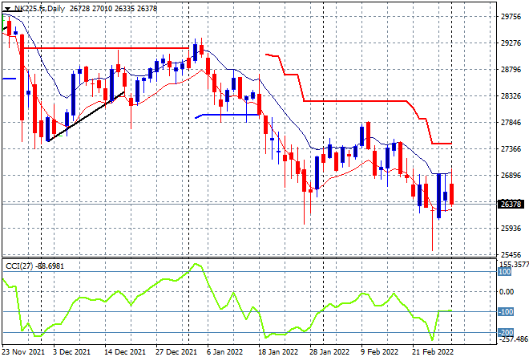The width and height of the screenshot is (529, 361).
Task: Select the current price label 26378
Action: [x=511, y=204]
